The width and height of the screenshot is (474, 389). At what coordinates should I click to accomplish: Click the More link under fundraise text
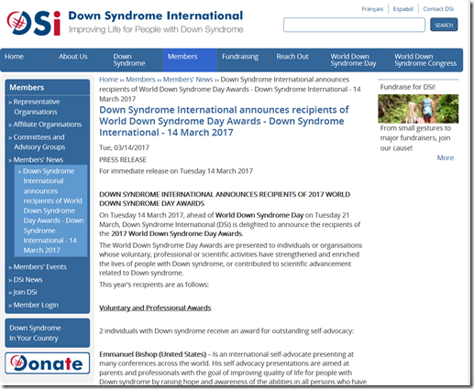click(446, 158)
